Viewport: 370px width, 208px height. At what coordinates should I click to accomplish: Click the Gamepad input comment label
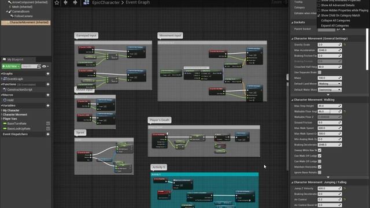point(86,35)
